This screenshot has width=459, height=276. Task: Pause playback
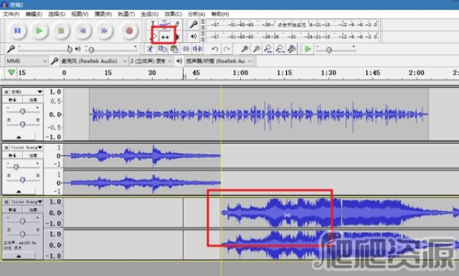point(18,31)
